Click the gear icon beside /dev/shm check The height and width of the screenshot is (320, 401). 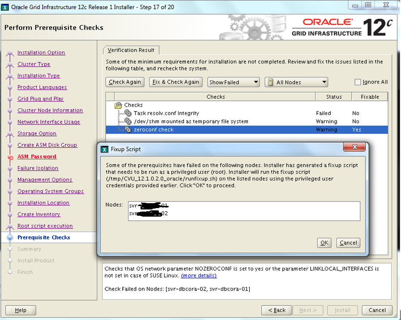pyautogui.click(x=128, y=121)
